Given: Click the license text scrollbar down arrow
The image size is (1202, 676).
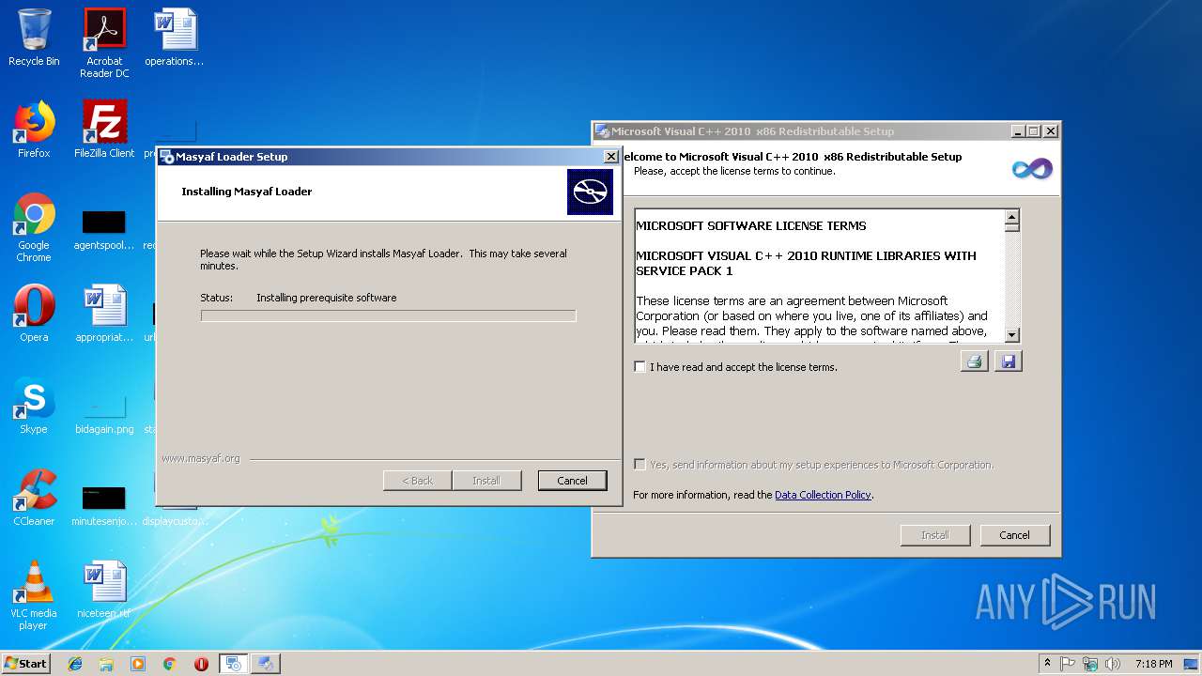Looking at the screenshot, I should 1012,335.
